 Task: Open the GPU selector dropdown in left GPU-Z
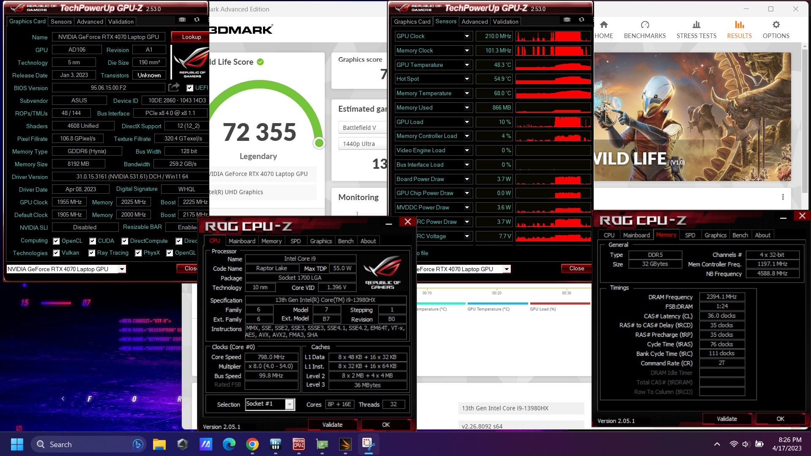coord(122,269)
